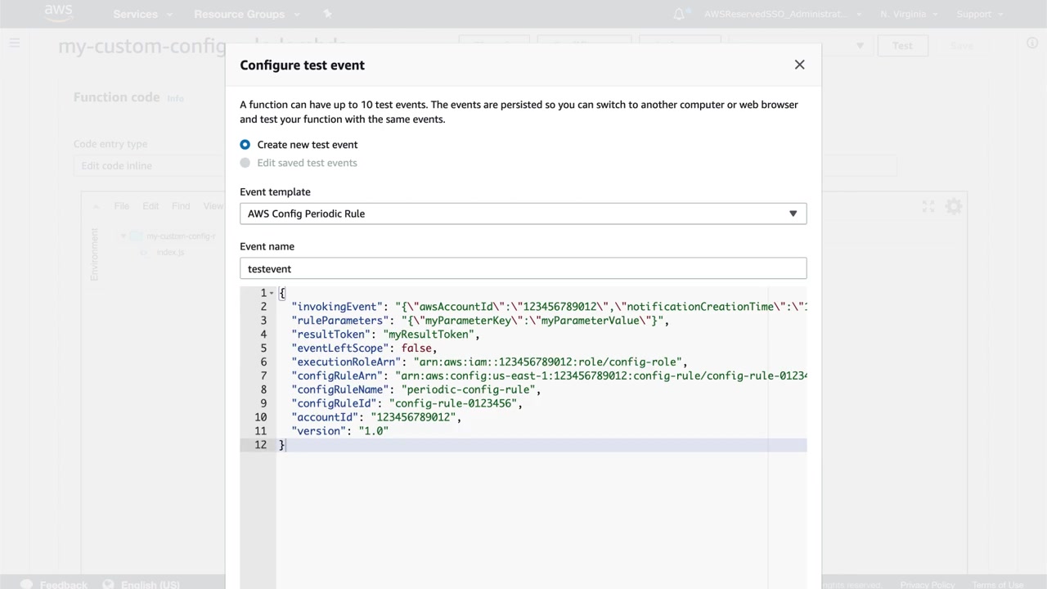
Task: Click the Event name text field
Action: click(x=523, y=268)
